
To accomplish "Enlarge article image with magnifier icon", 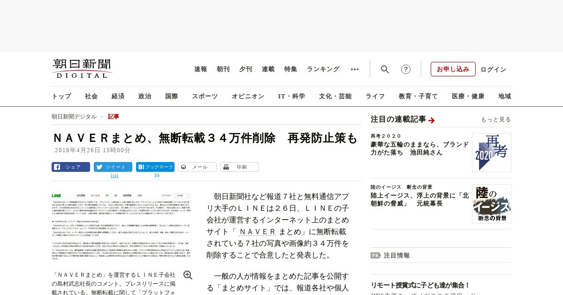I will 188,275.
